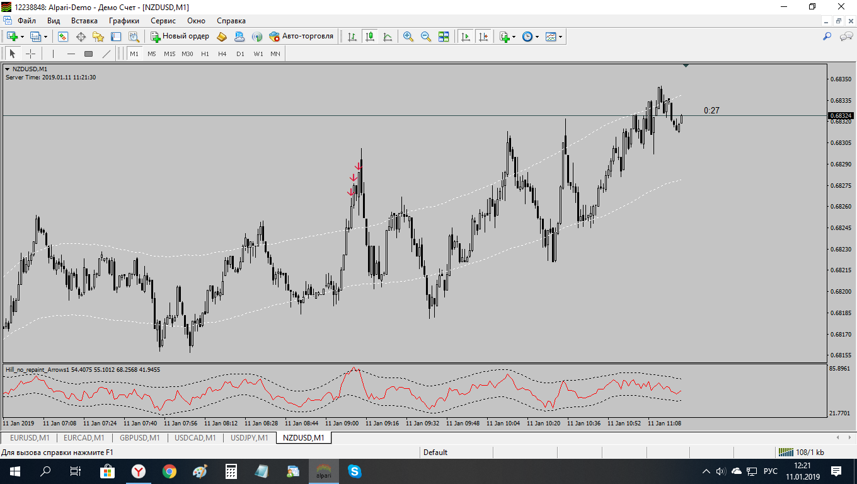Select the M1 timeframe
The image size is (857, 484).
pyautogui.click(x=134, y=54)
